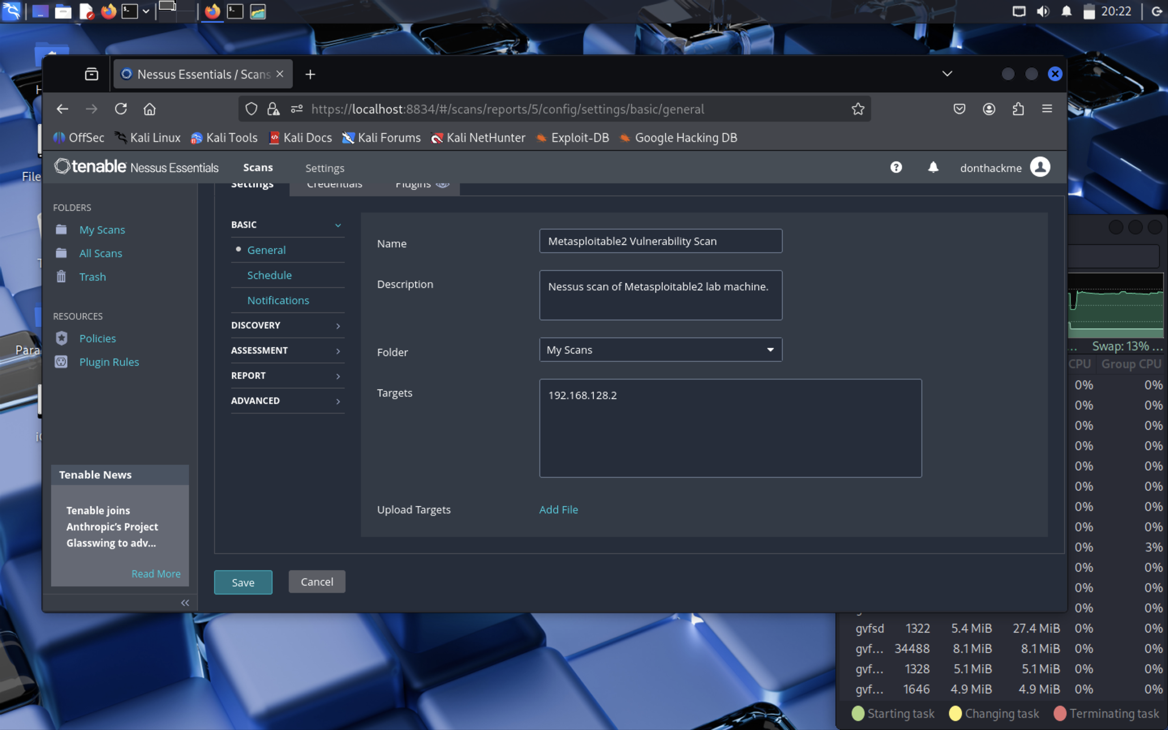1168x730 pixels.
Task: Open the OffSec bookmark
Action: pos(79,137)
